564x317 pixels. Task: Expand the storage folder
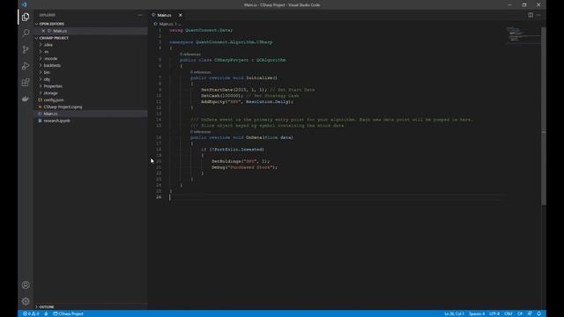50,93
